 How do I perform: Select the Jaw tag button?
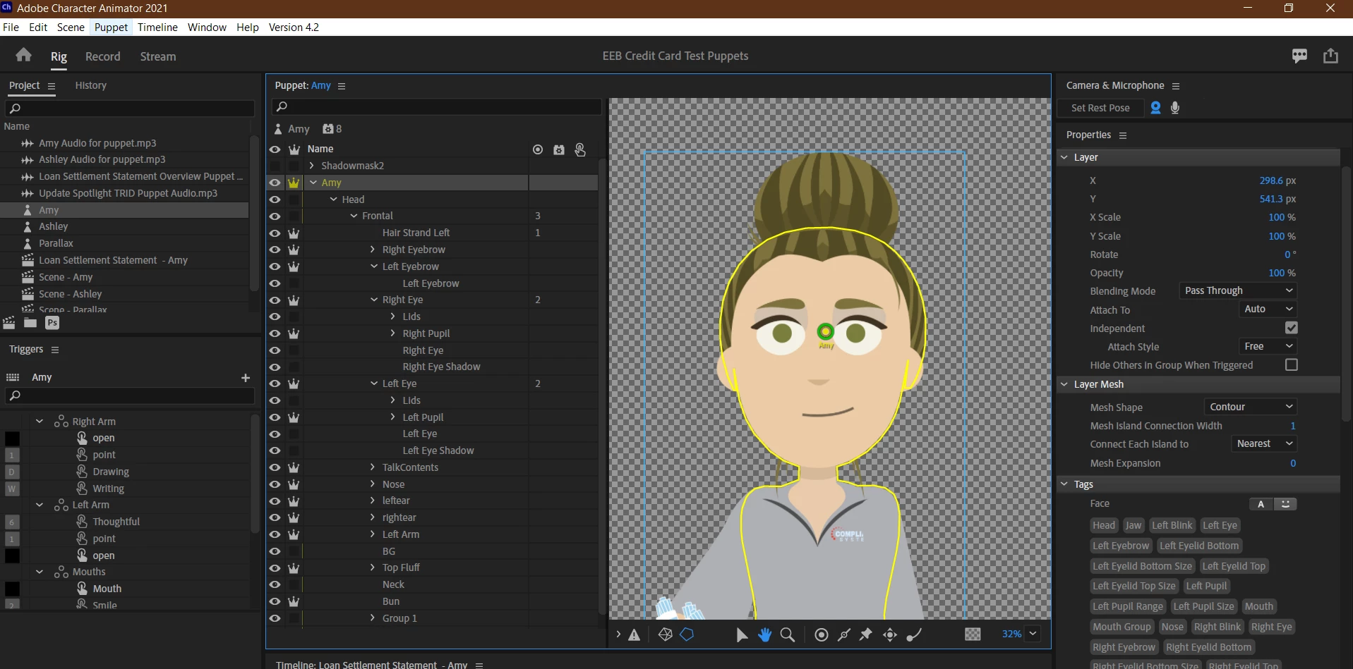click(1133, 525)
